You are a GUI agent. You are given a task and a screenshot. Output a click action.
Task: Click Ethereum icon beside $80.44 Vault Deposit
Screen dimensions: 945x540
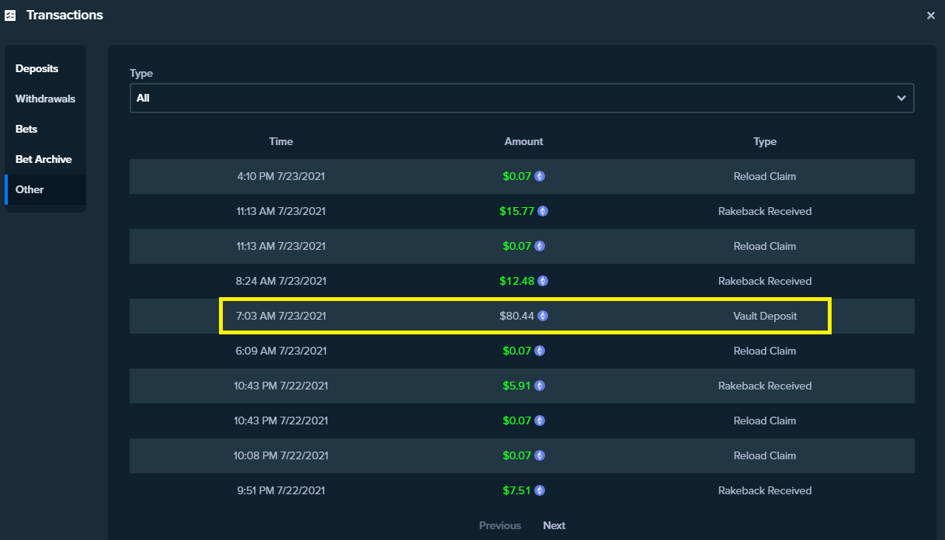coord(543,316)
